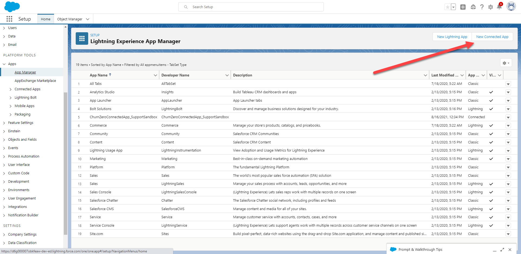
Task: Click Salesforce CMS app name
Action: (x=102, y=209)
